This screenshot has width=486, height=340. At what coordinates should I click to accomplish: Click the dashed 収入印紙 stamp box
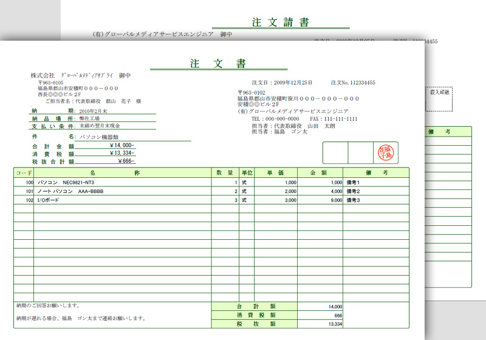point(439,97)
